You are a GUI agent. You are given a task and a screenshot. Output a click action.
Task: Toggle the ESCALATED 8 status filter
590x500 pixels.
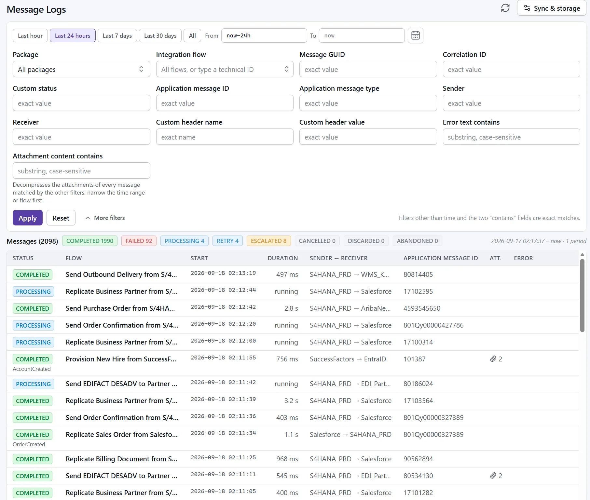point(268,241)
